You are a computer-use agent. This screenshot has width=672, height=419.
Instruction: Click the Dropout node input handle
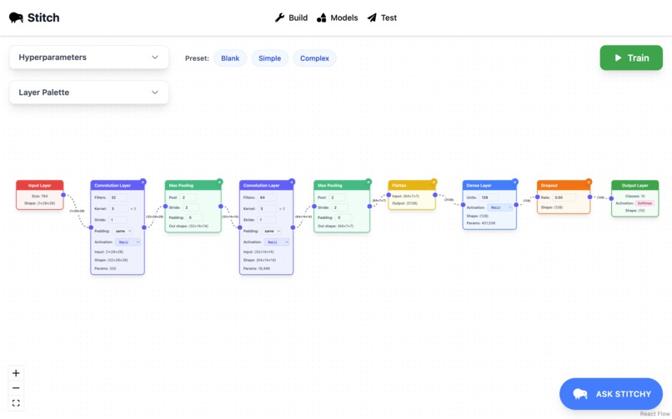(x=538, y=197)
